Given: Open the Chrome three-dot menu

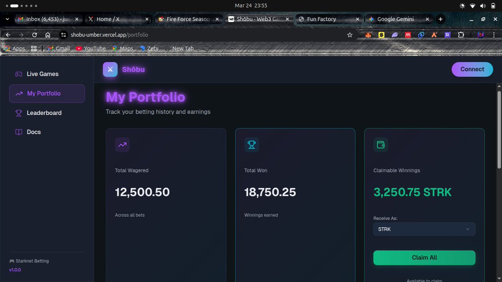Looking at the screenshot, I should point(494,35).
